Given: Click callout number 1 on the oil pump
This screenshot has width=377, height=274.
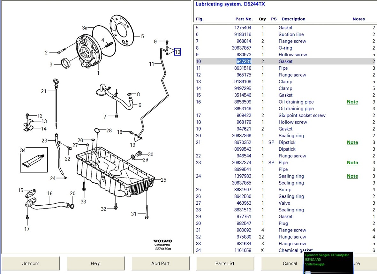Looking at the screenshot, I should click(x=98, y=73).
